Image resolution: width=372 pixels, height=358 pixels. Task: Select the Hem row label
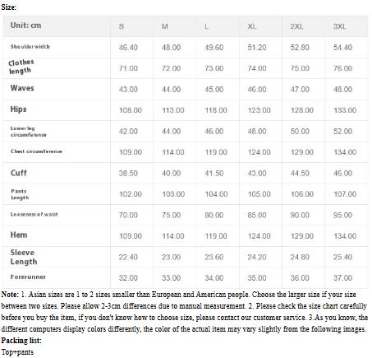click(x=19, y=235)
